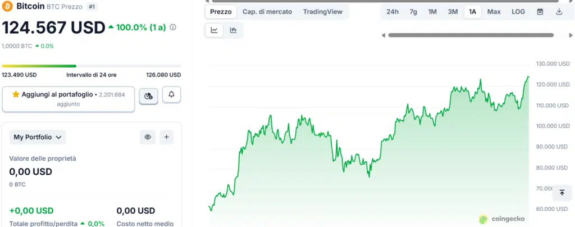Select the Max time range
The height and width of the screenshot is (227, 575).
[x=494, y=12]
